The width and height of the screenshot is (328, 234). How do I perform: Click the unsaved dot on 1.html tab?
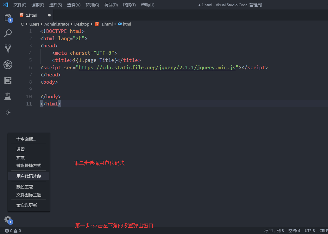[49, 15]
